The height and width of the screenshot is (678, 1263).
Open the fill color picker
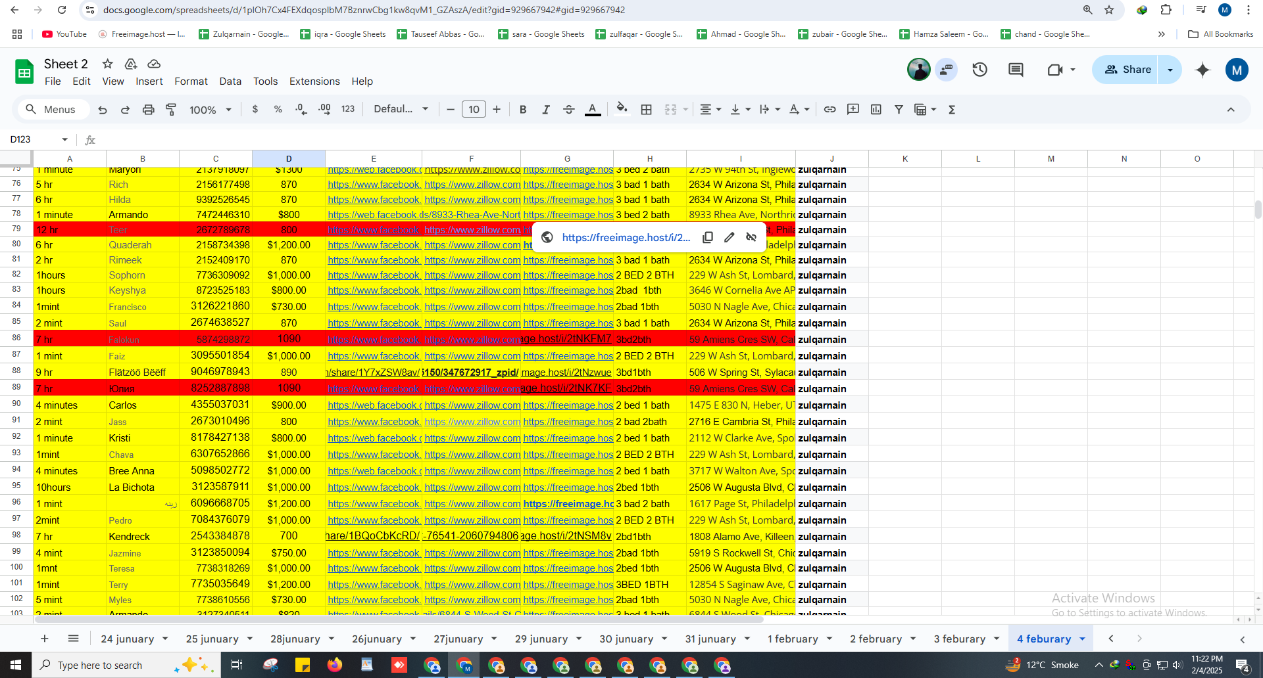coord(622,110)
